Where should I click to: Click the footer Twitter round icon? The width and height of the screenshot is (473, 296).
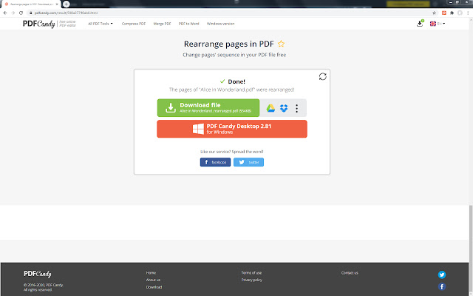pyautogui.click(x=442, y=275)
